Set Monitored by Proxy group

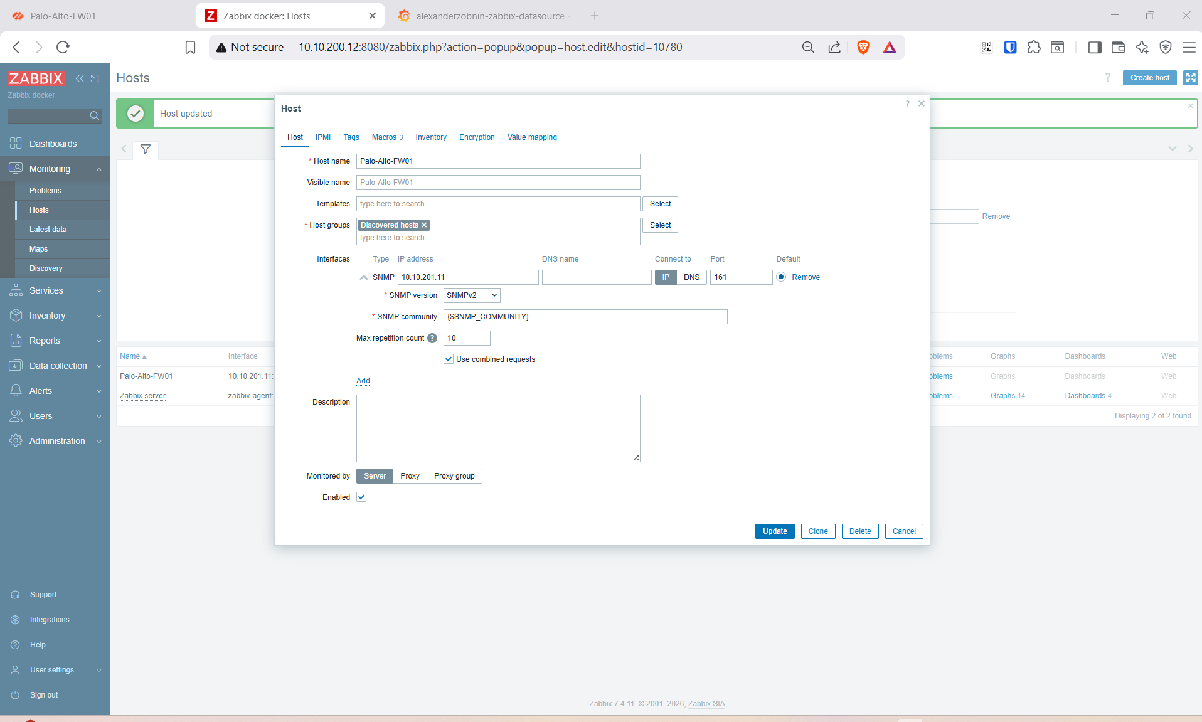tap(454, 476)
